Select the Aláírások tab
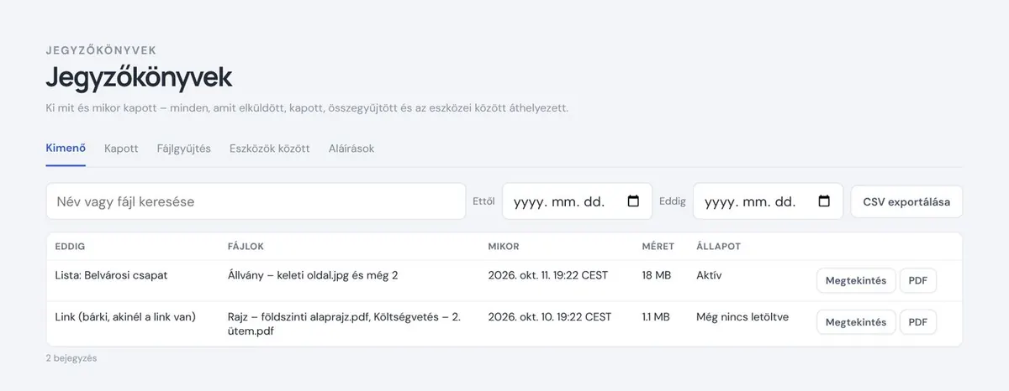This screenshot has height=391, width=1009. [351, 149]
